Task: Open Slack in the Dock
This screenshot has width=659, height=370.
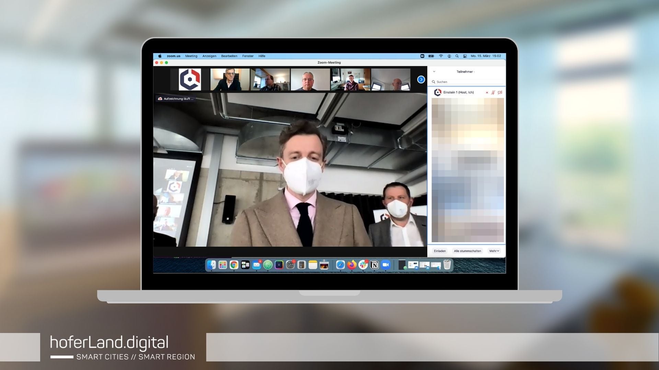Action: pyautogui.click(x=363, y=265)
